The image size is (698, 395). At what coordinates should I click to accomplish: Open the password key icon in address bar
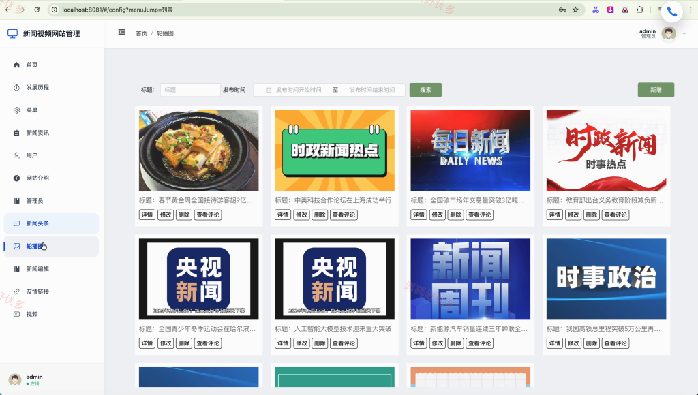click(562, 10)
